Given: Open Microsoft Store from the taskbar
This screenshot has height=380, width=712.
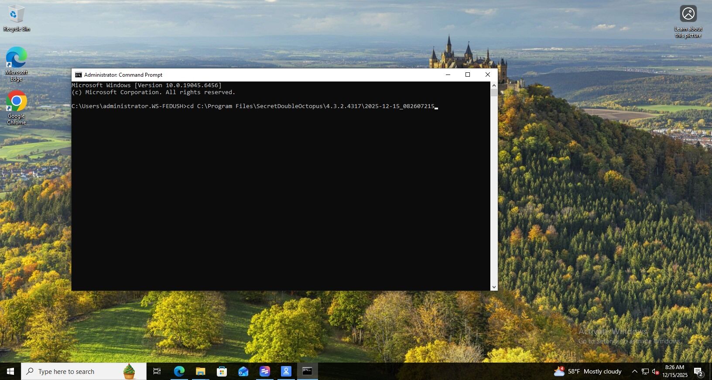Looking at the screenshot, I should coord(222,371).
